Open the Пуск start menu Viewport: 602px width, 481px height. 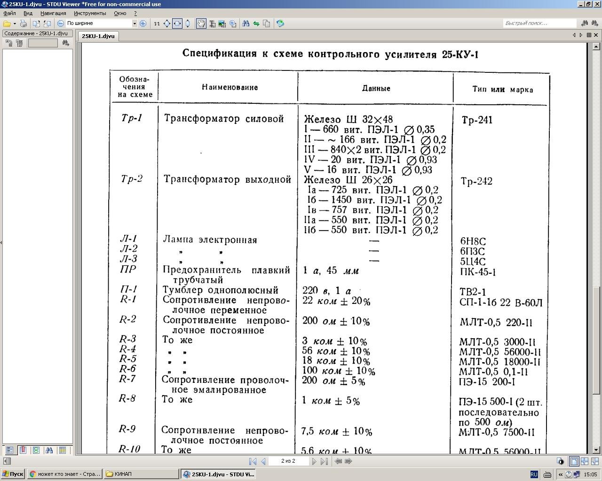[13, 474]
